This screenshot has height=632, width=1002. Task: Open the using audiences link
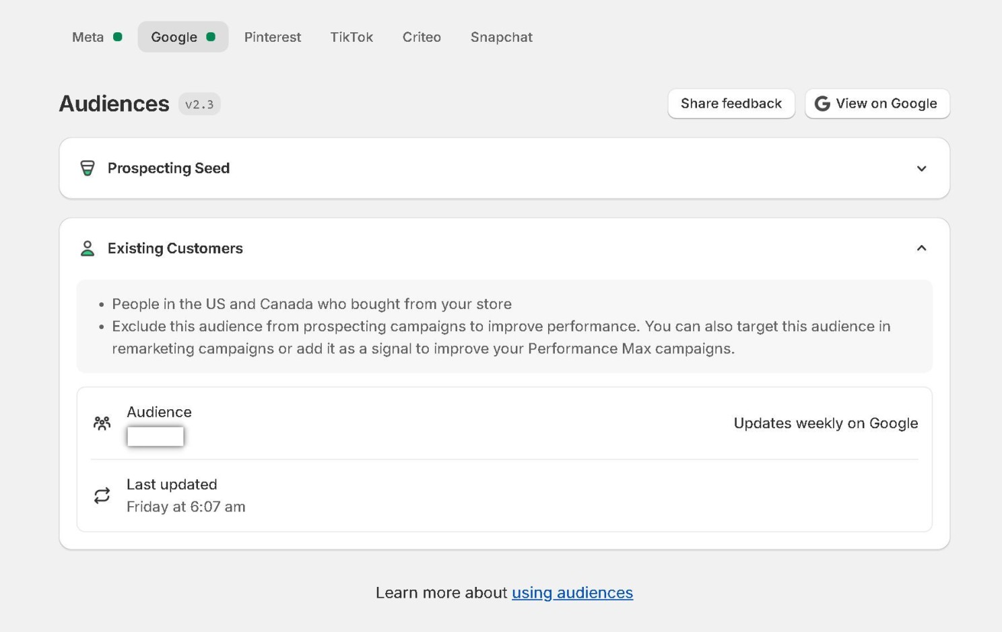coord(572,593)
